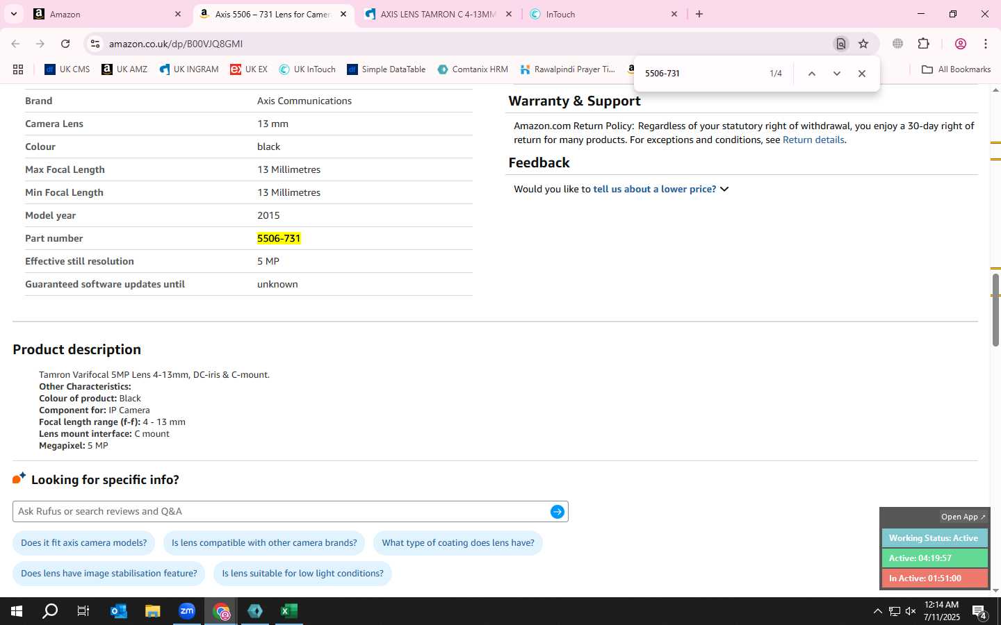
Task: Open UK AMZ bookmark
Action: coord(124,69)
